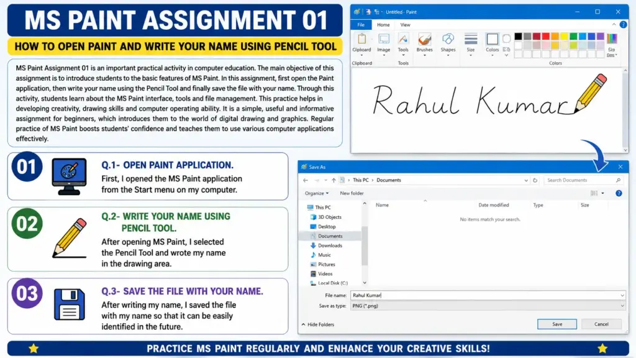The height and width of the screenshot is (358, 636).
Task: Select Pictures in the folder tree
Action: point(322,264)
